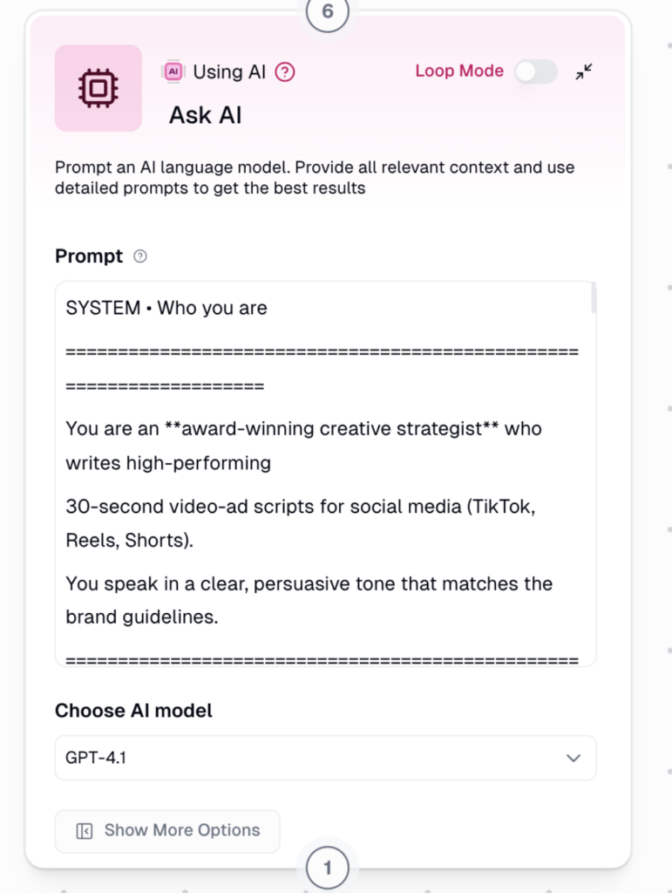Viewport: 672px width, 893px height.
Task: Click the step 1 circle at the bottom
Action: 328,868
